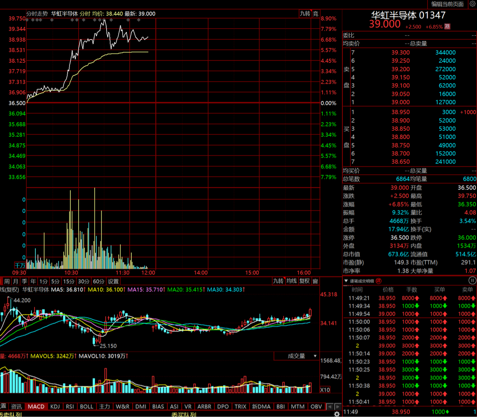
Task: Select the MACD indicator tab
Action: (x=36, y=406)
